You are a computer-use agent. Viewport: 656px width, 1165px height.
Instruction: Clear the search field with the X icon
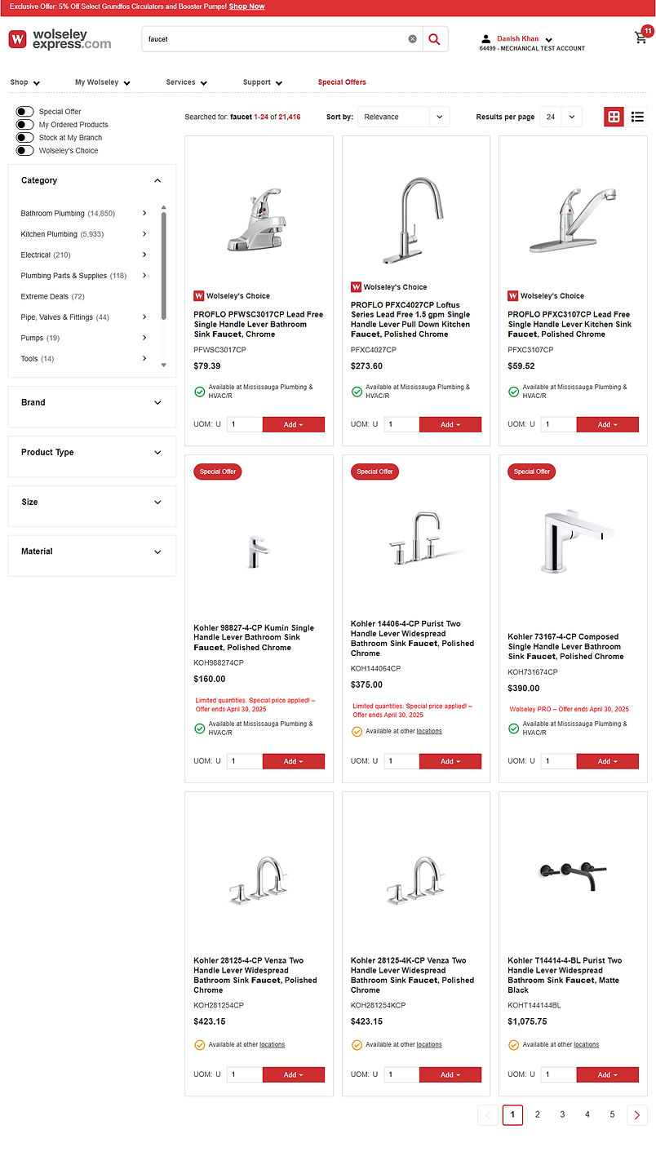tap(412, 39)
